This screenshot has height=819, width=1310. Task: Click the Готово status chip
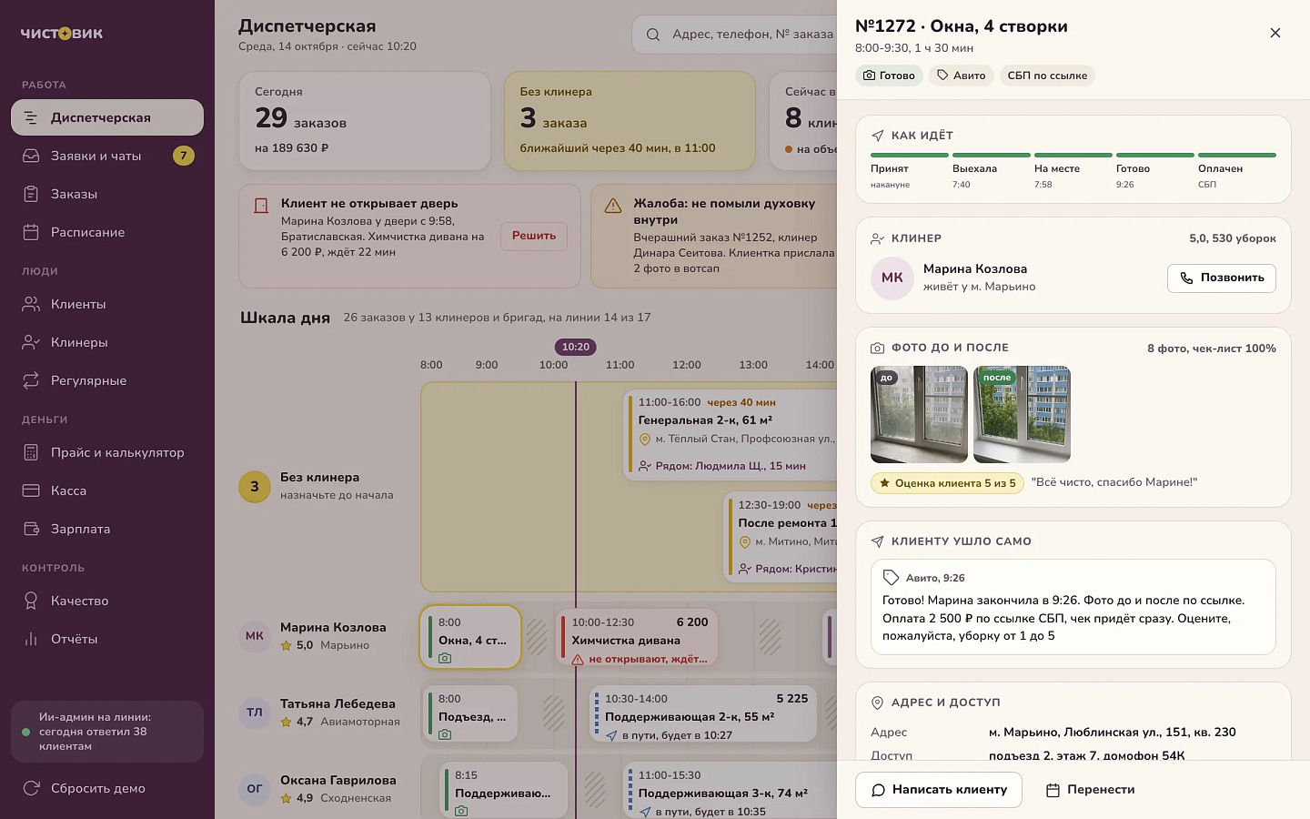pyautogui.click(x=889, y=76)
